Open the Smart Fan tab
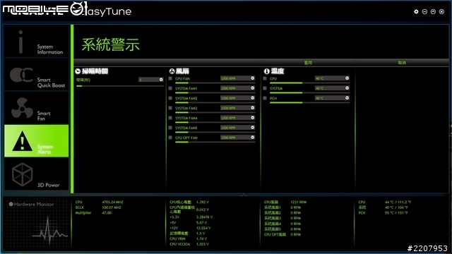 point(36,108)
